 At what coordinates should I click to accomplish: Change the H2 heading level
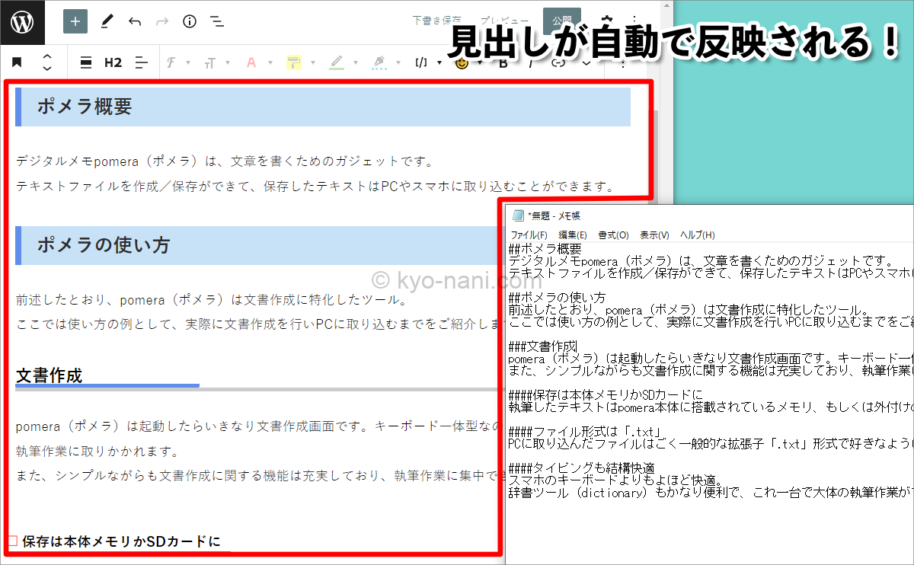113,62
